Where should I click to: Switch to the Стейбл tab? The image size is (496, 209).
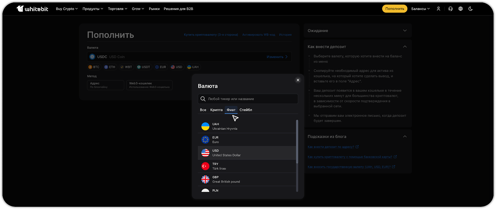pyautogui.click(x=246, y=110)
